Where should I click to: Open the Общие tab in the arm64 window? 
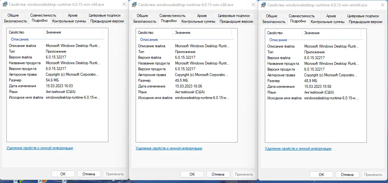[271, 16]
